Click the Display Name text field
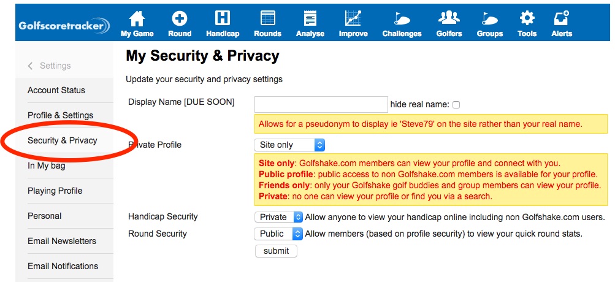This screenshot has height=282, width=615. 321,104
